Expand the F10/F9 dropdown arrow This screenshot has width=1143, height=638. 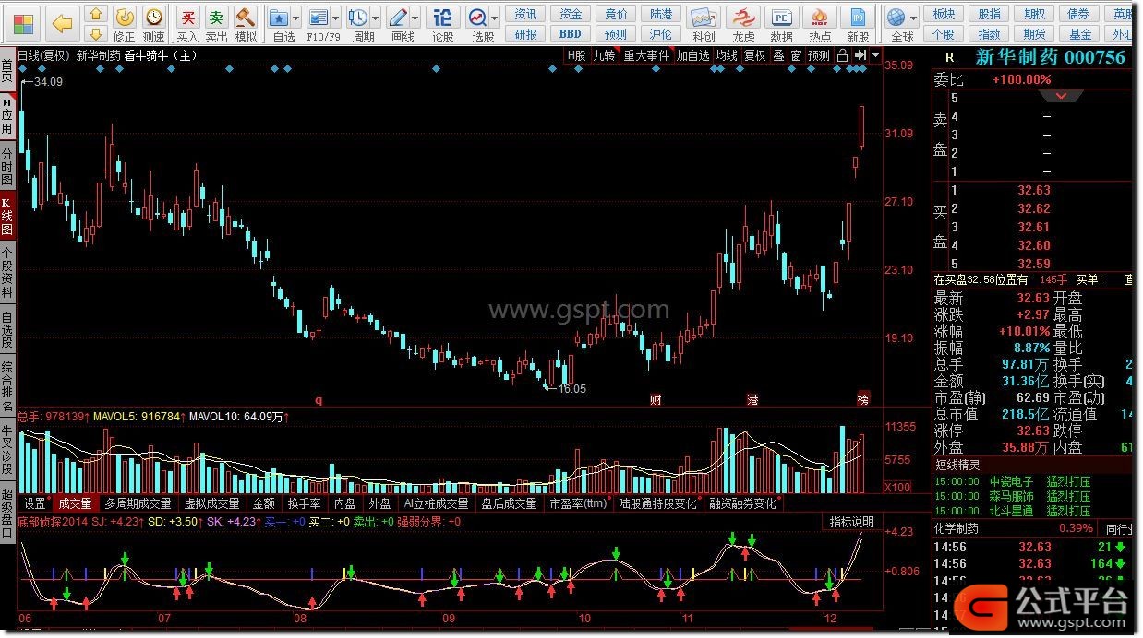click(x=335, y=18)
